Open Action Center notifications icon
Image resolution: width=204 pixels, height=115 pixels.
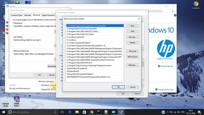click(199, 112)
